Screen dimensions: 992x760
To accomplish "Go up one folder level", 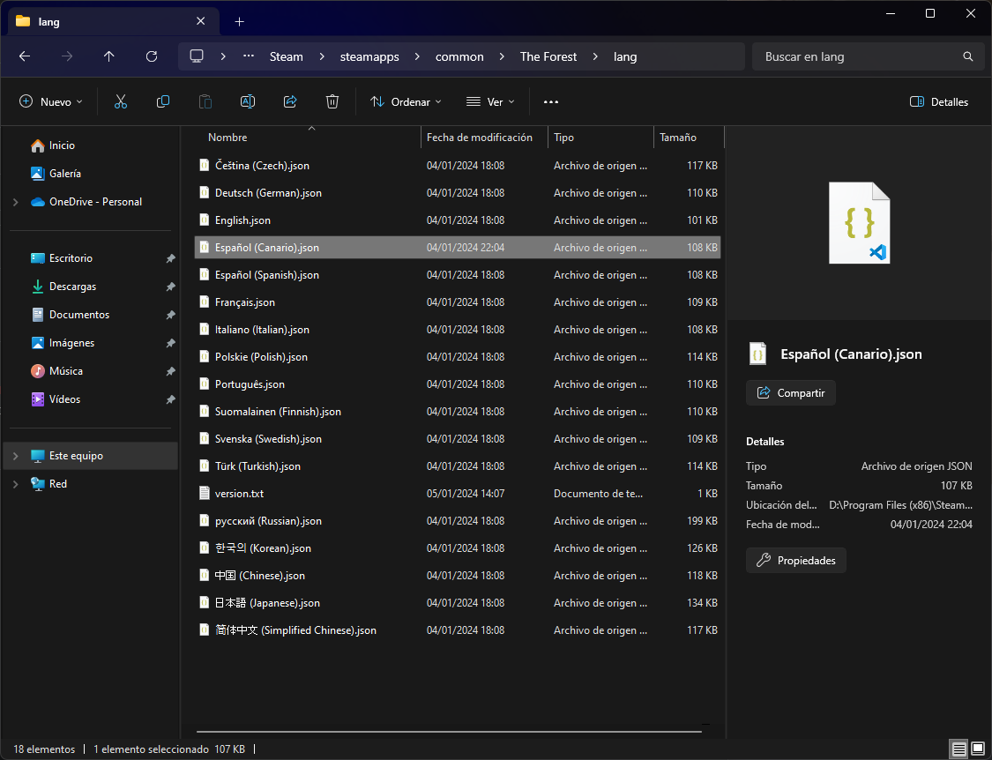I will [x=108, y=56].
